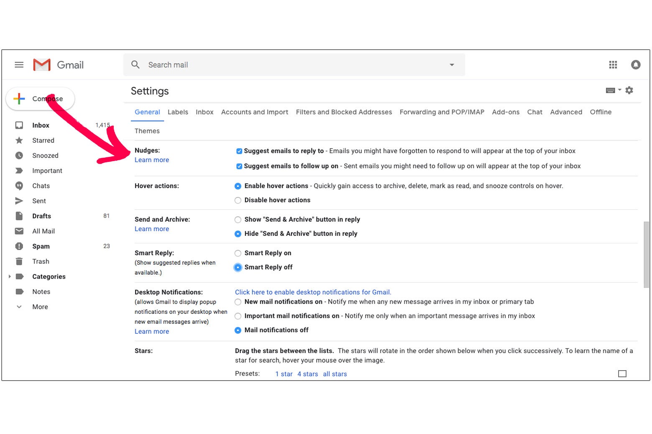Open the Settings gear
This screenshot has height=434, width=652.
629,90
